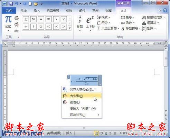Click the 插入 insert mode status button
The image size is (170, 138).
(x=69, y=133)
